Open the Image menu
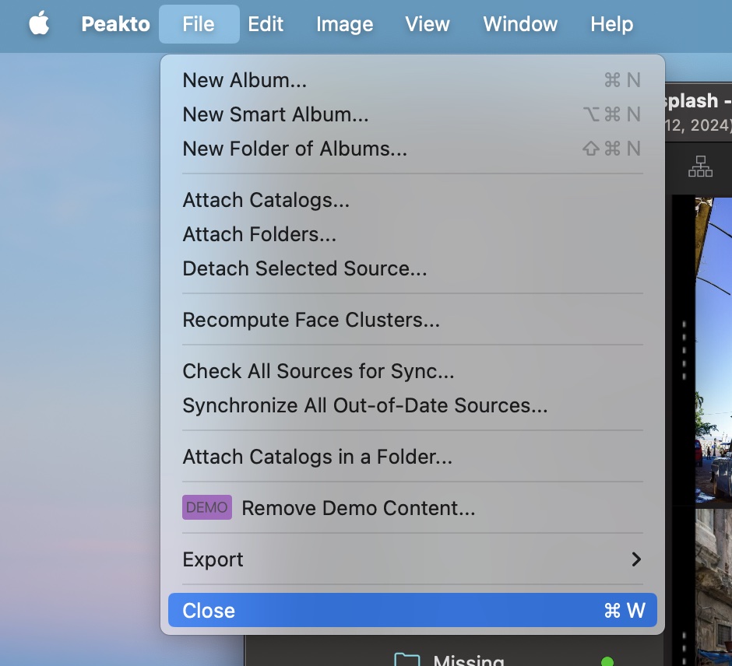 tap(344, 24)
